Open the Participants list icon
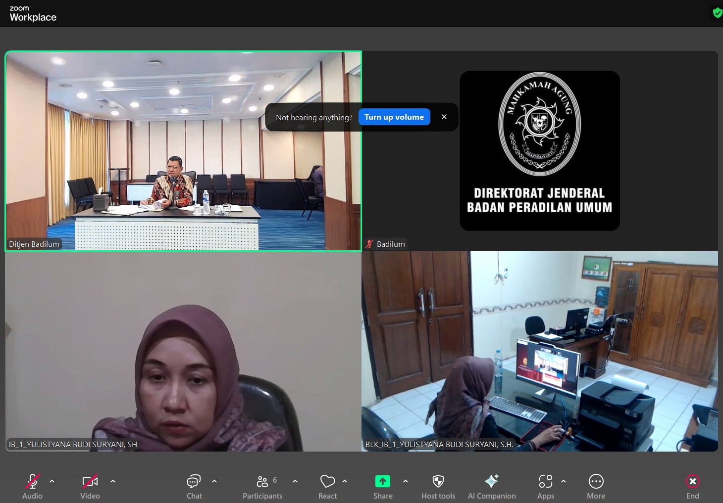 coord(262,481)
